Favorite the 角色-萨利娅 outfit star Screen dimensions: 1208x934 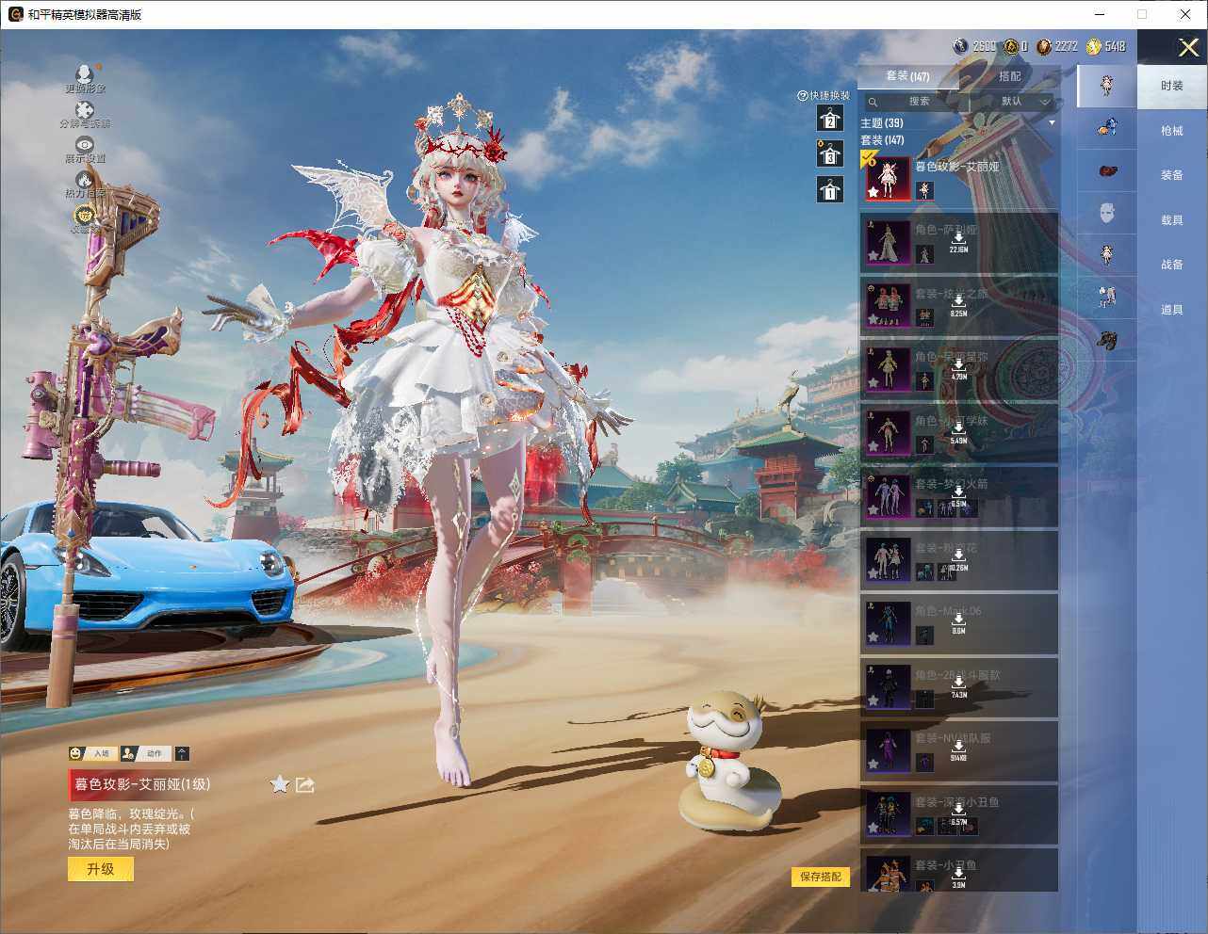pyautogui.click(x=873, y=255)
